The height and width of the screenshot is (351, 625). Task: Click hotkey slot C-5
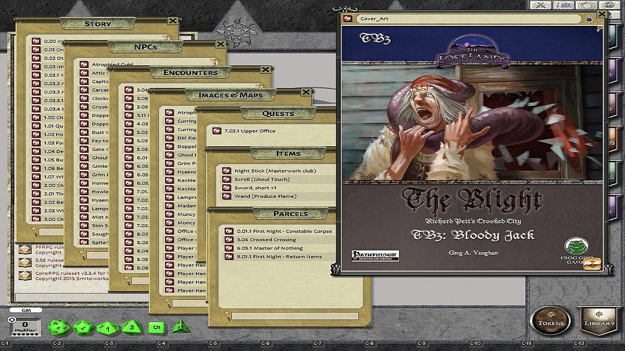pyautogui.click(x=213, y=343)
